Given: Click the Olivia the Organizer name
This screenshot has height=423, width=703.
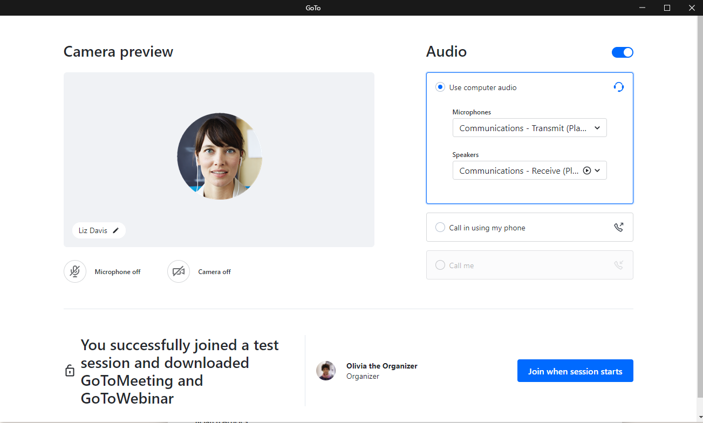Looking at the screenshot, I should click(382, 366).
